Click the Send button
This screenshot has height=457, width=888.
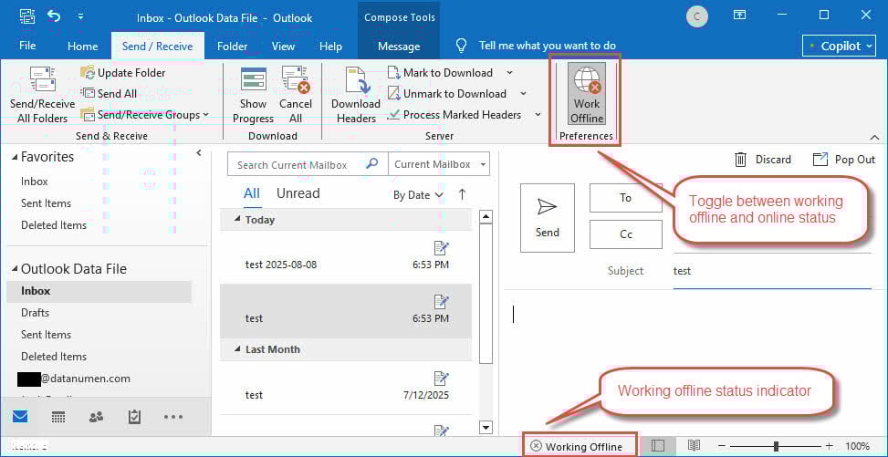pyautogui.click(x=547, y=217)
